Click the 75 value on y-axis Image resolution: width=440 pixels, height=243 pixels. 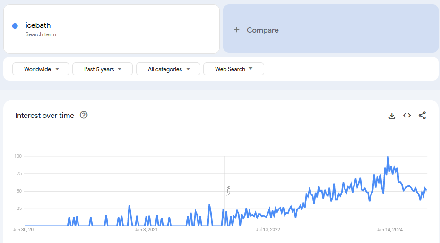click(x=19, y=174)
